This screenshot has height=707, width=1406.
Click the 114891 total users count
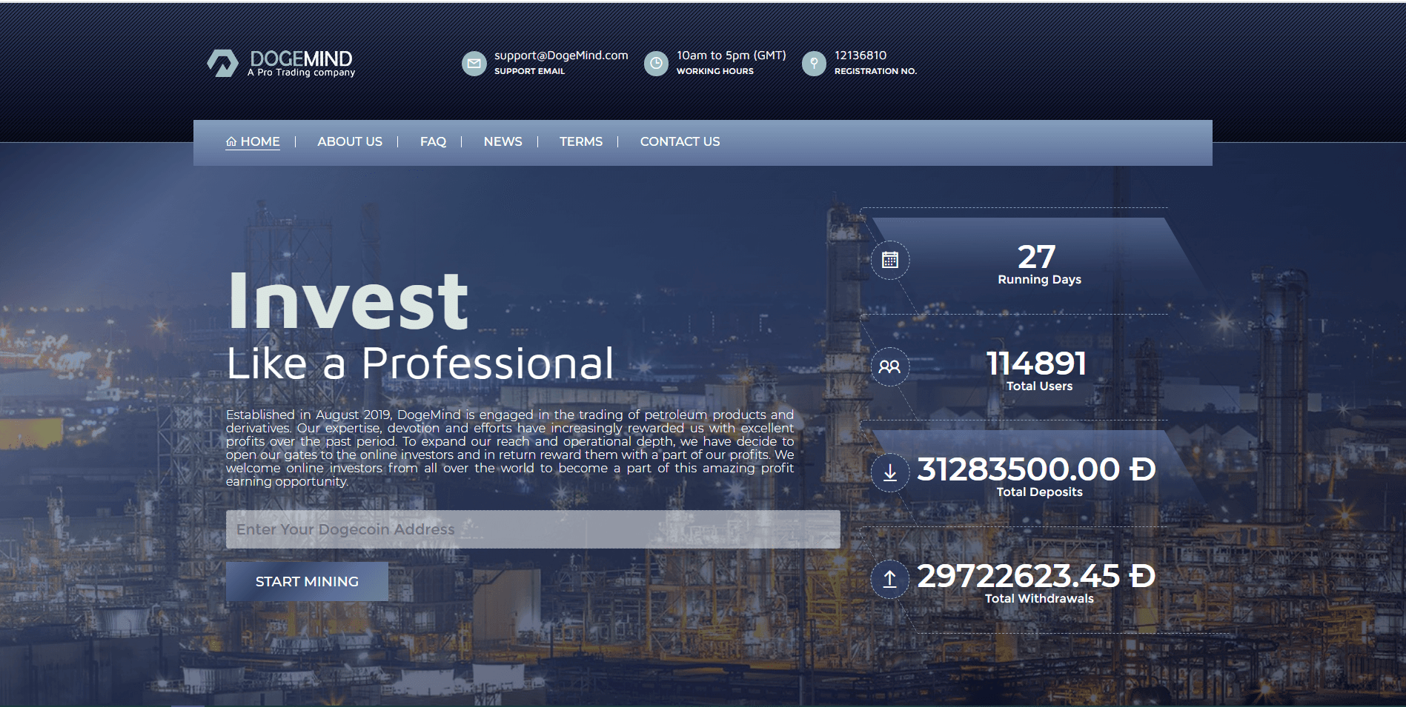click(1036, 363)
